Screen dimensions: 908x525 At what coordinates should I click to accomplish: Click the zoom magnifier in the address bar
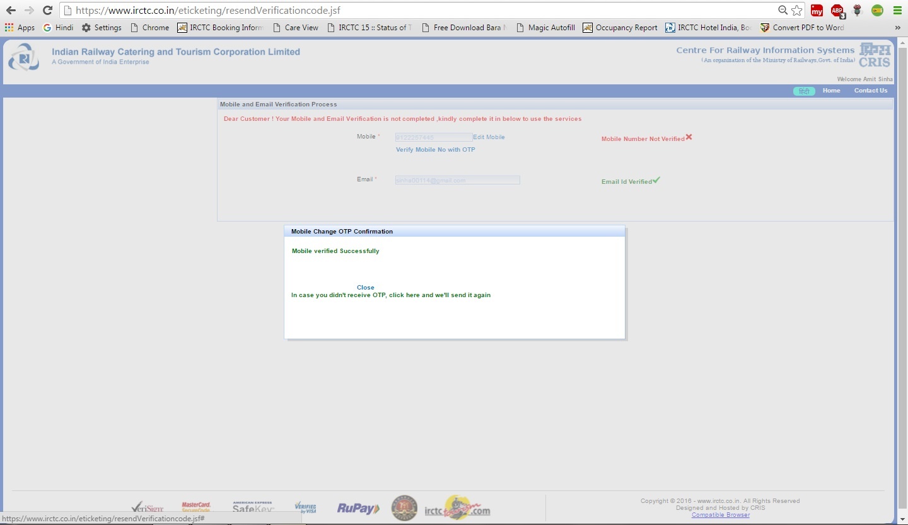(x=782, y=10)
